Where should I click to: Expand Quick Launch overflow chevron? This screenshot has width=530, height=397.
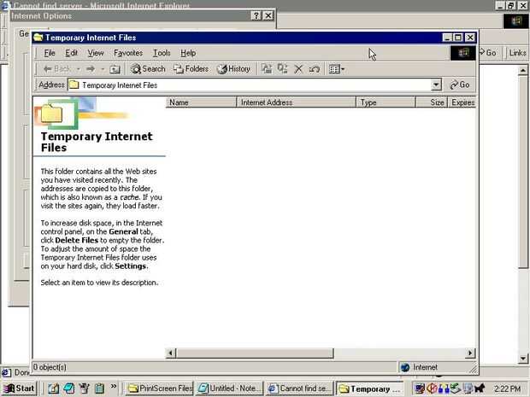pyautogui.click(x=113, y=386)
